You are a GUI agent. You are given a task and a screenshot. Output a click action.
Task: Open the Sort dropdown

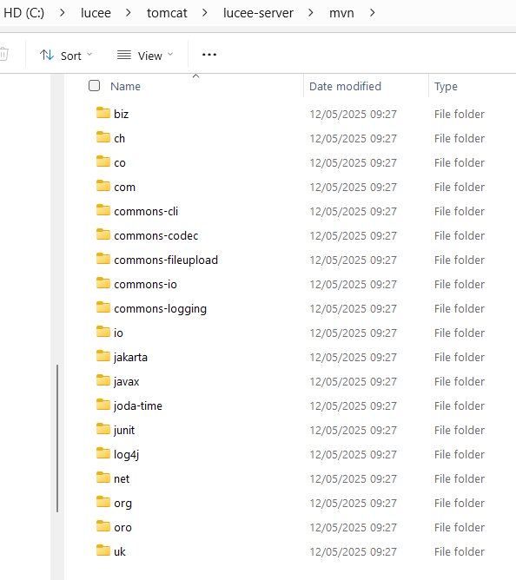pos(66,56)
